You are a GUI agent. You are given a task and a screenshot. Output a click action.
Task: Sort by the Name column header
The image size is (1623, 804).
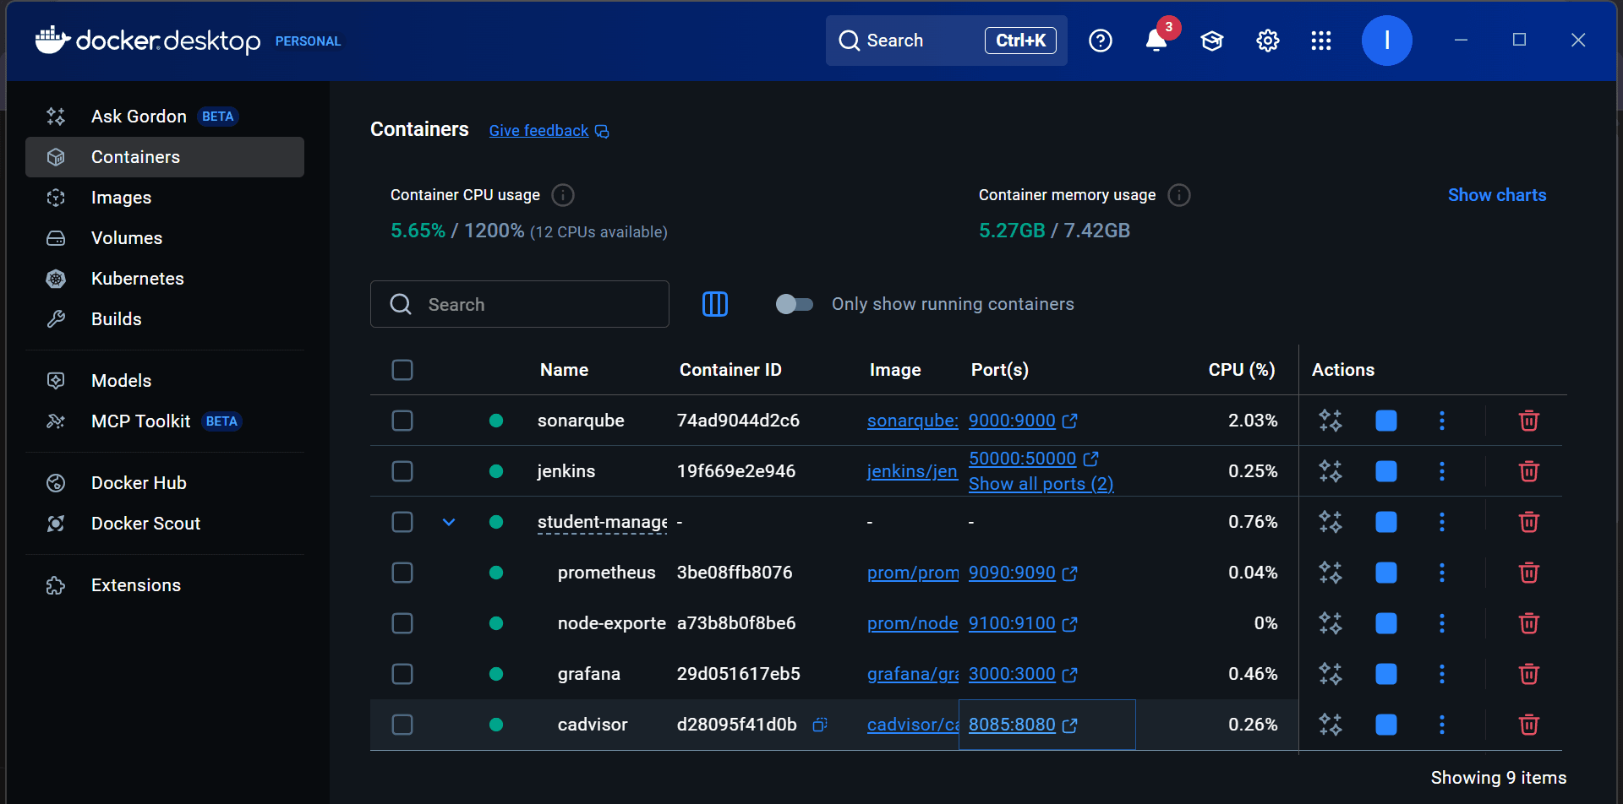pyautogui.click(x=564, y=370)
